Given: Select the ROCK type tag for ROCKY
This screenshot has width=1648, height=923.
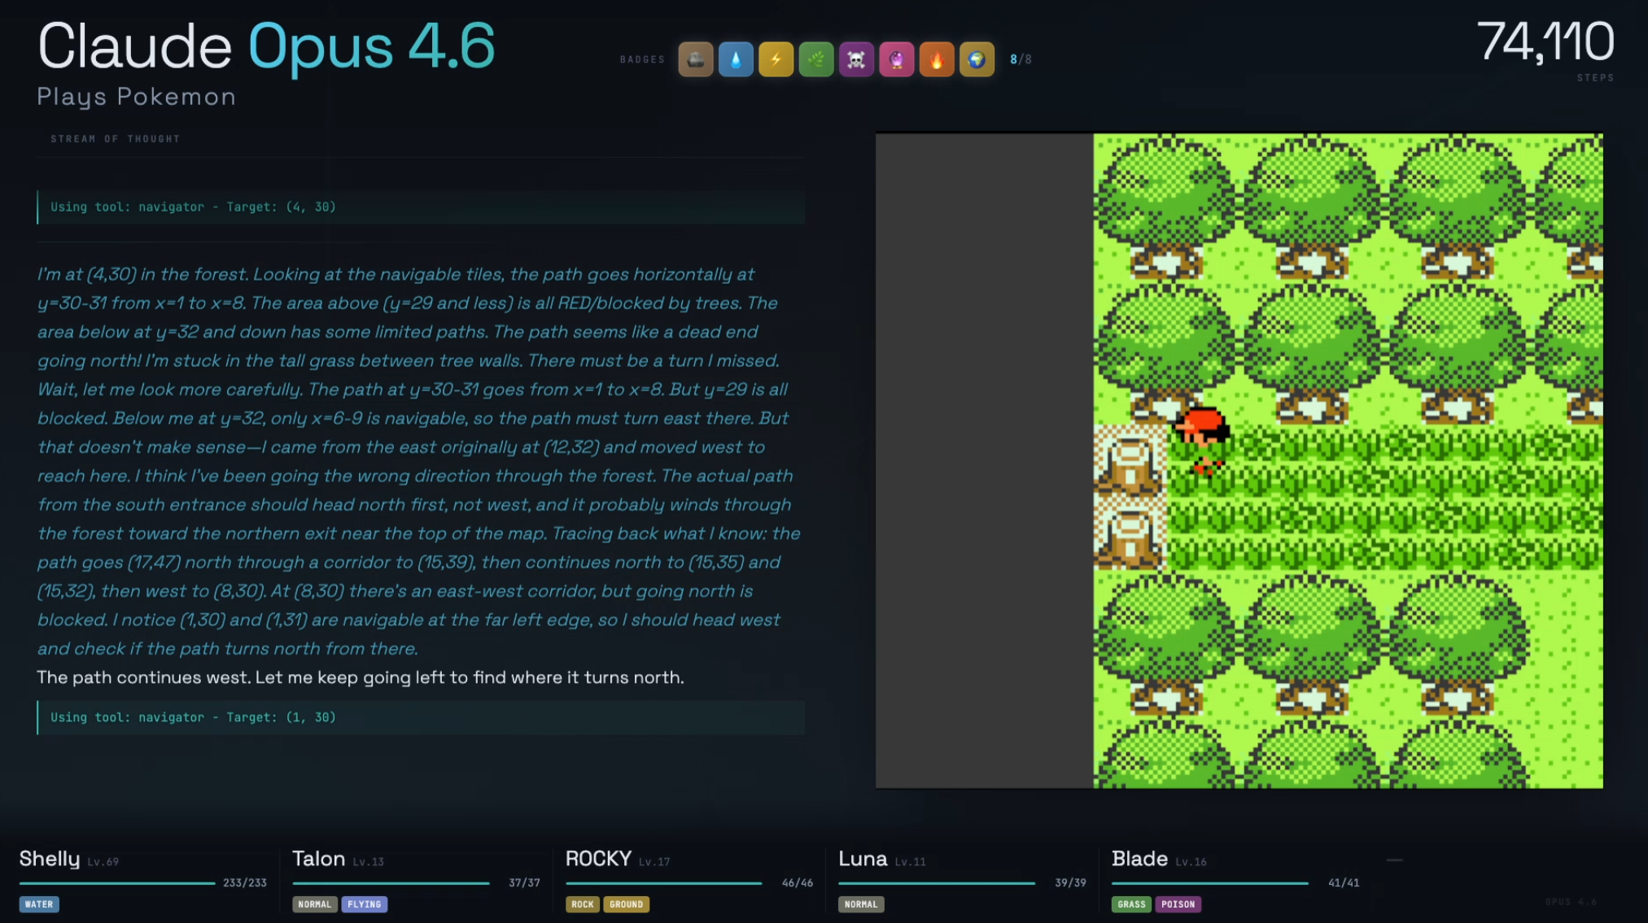Looking at the screenshot, I should (583, 904).
